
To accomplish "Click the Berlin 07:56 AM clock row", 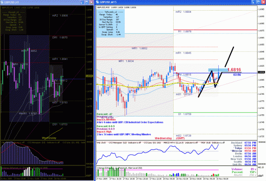I will [246, 153].
